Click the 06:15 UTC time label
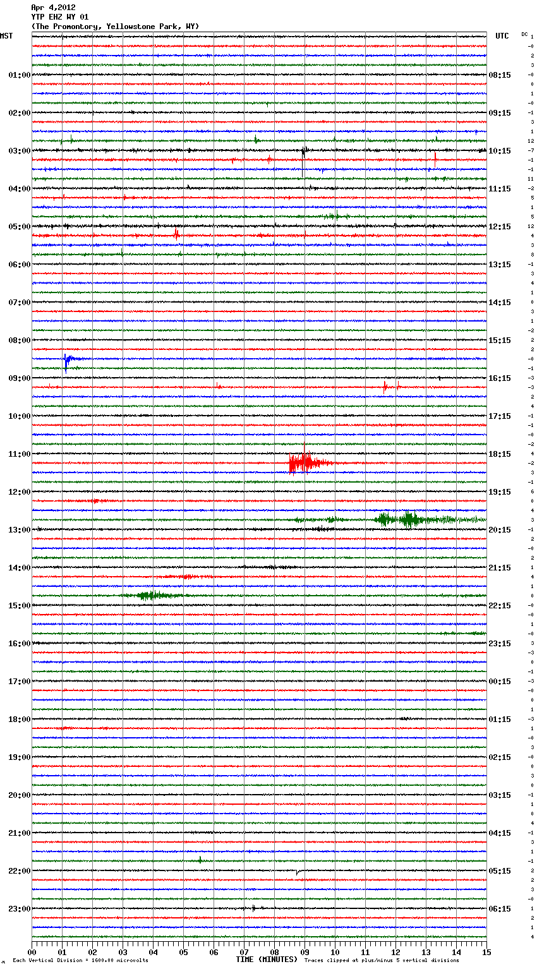The image size is (537, 969). (500, 909)
